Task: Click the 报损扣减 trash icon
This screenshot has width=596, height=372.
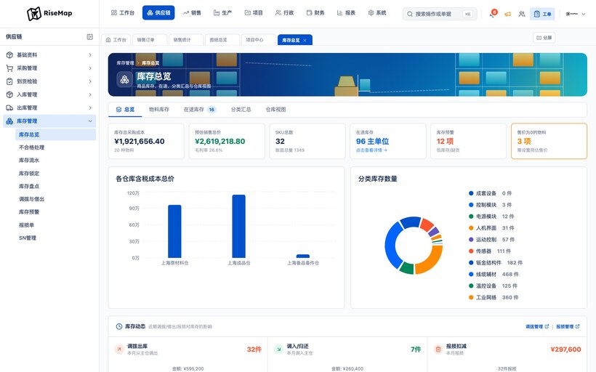Action: 438,349
